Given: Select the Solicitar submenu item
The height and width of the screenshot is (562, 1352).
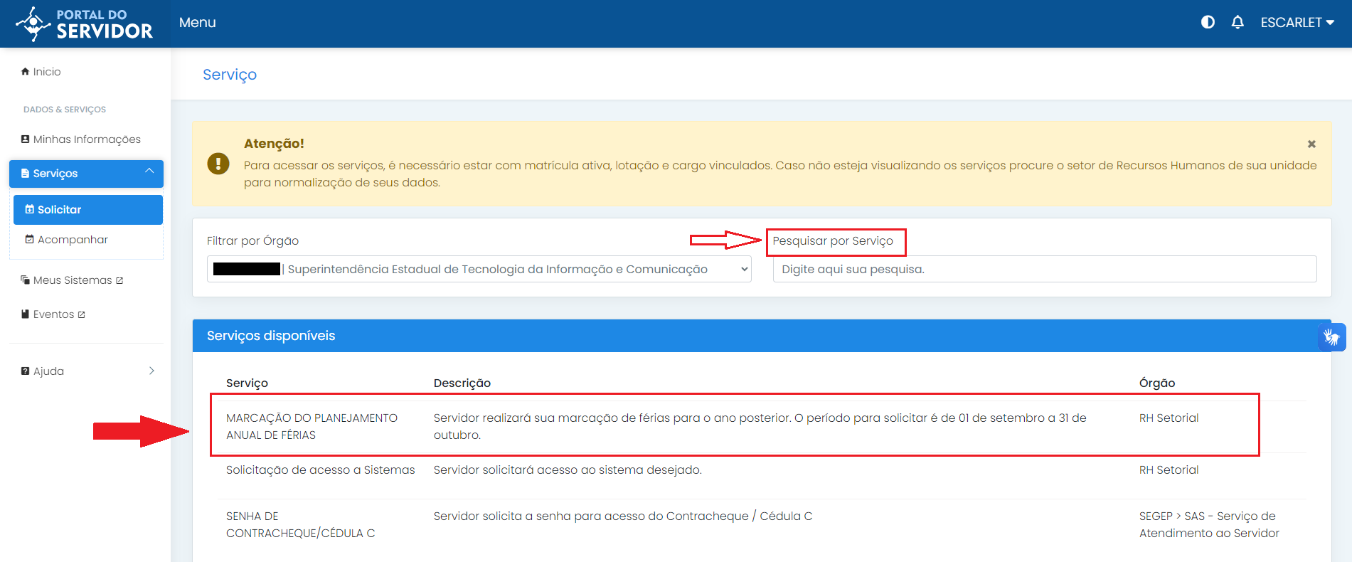Looking at the screenshot, I should click(x=60, y=210).
